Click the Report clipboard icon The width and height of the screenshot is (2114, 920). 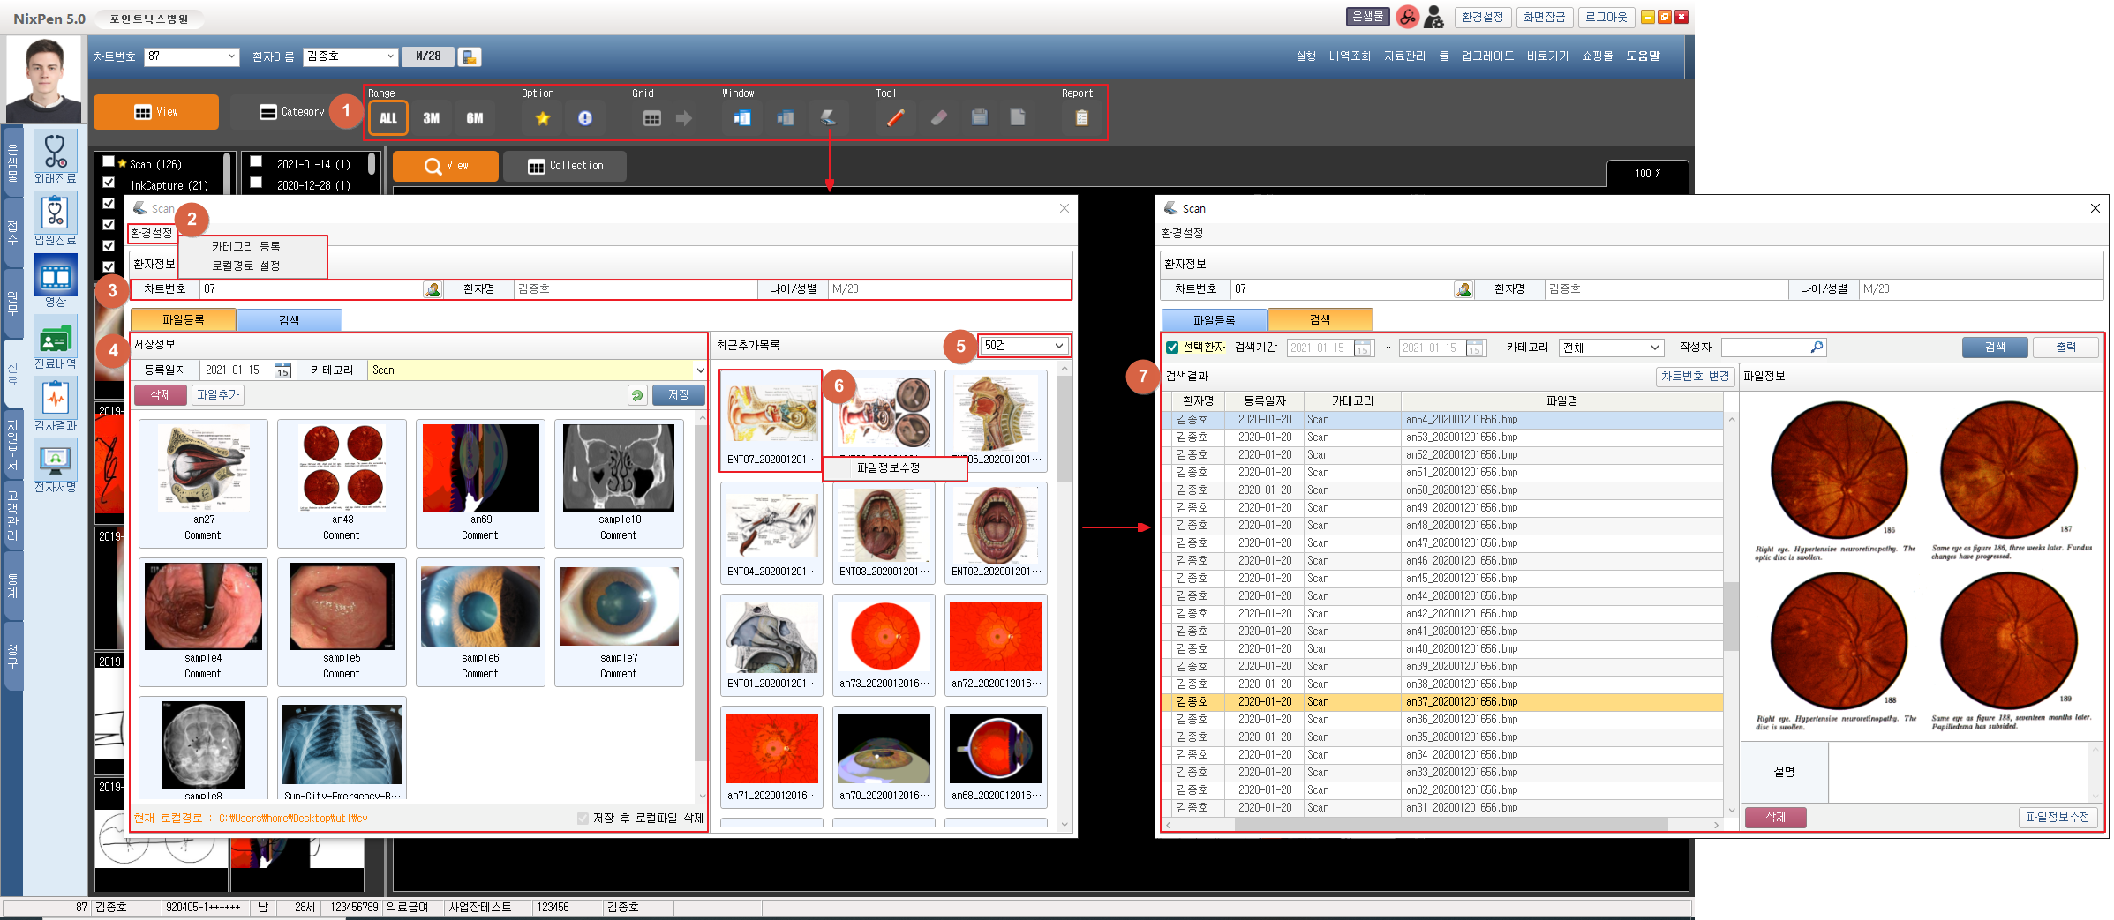click(1081, 118)
